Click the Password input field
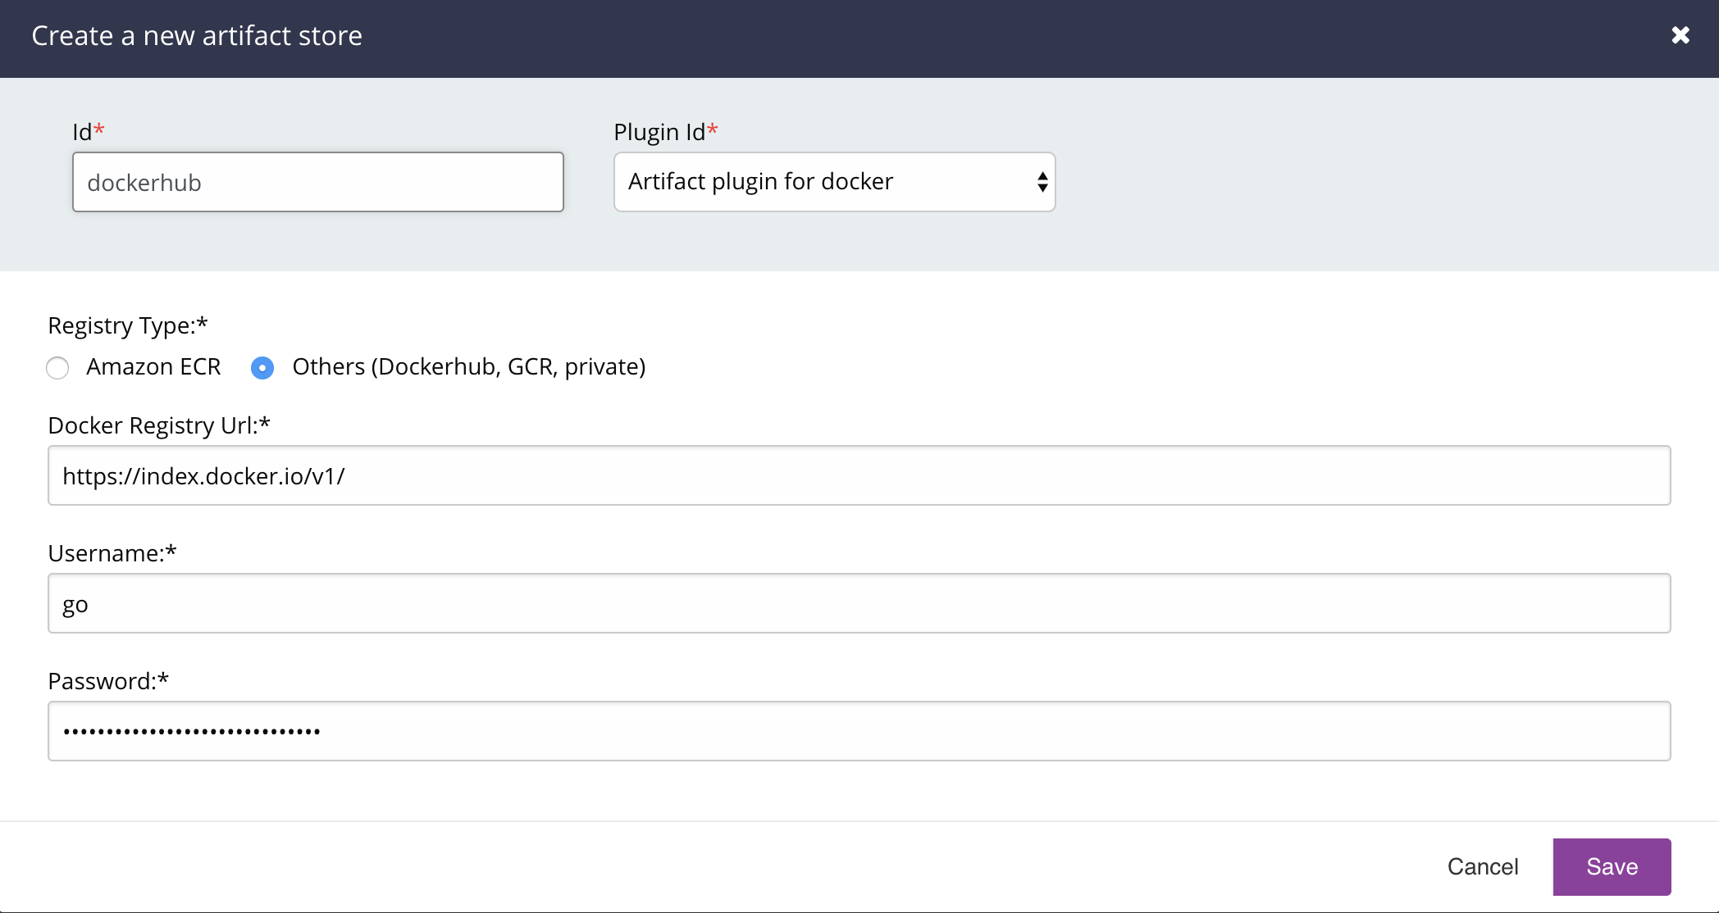The height and width of the screenshot is (913, 1719). 859,731
